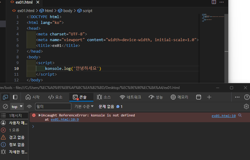This screenshot has height=160, width=250.
Task: Click the console prompt arrow
Action: pos(33,126)
